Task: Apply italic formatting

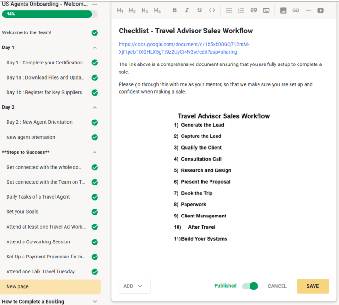Action: click(x=187, y=10)
